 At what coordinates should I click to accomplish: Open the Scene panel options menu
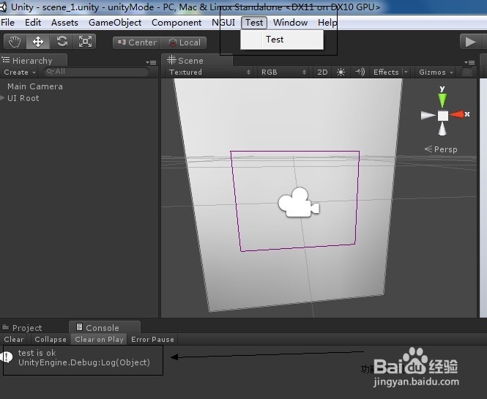point(469,62)
